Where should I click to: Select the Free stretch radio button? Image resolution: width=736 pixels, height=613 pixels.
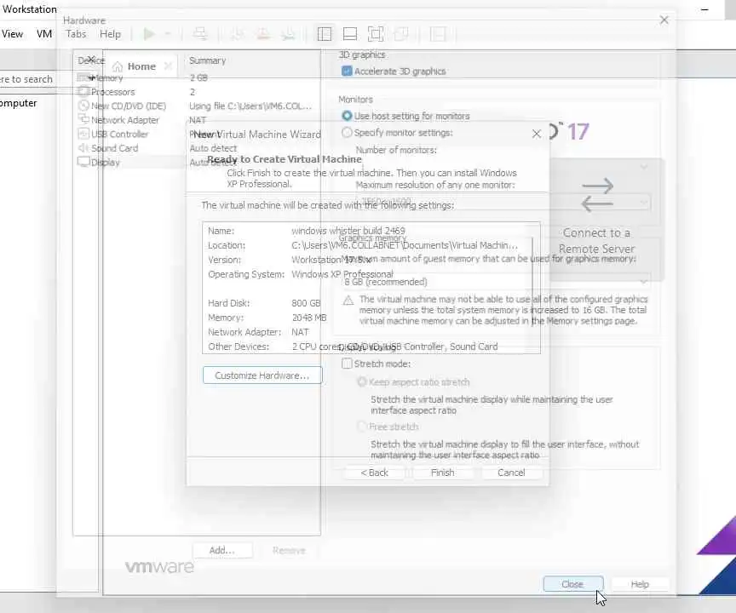coord(361,427)
